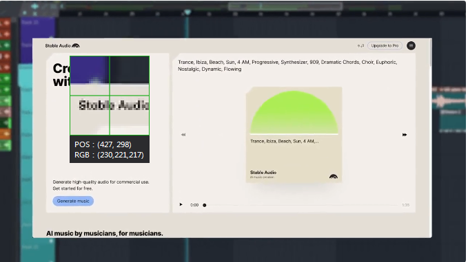Skip to the next track
Viewport: 468px width, 262px height.
(x=405, y=135)
